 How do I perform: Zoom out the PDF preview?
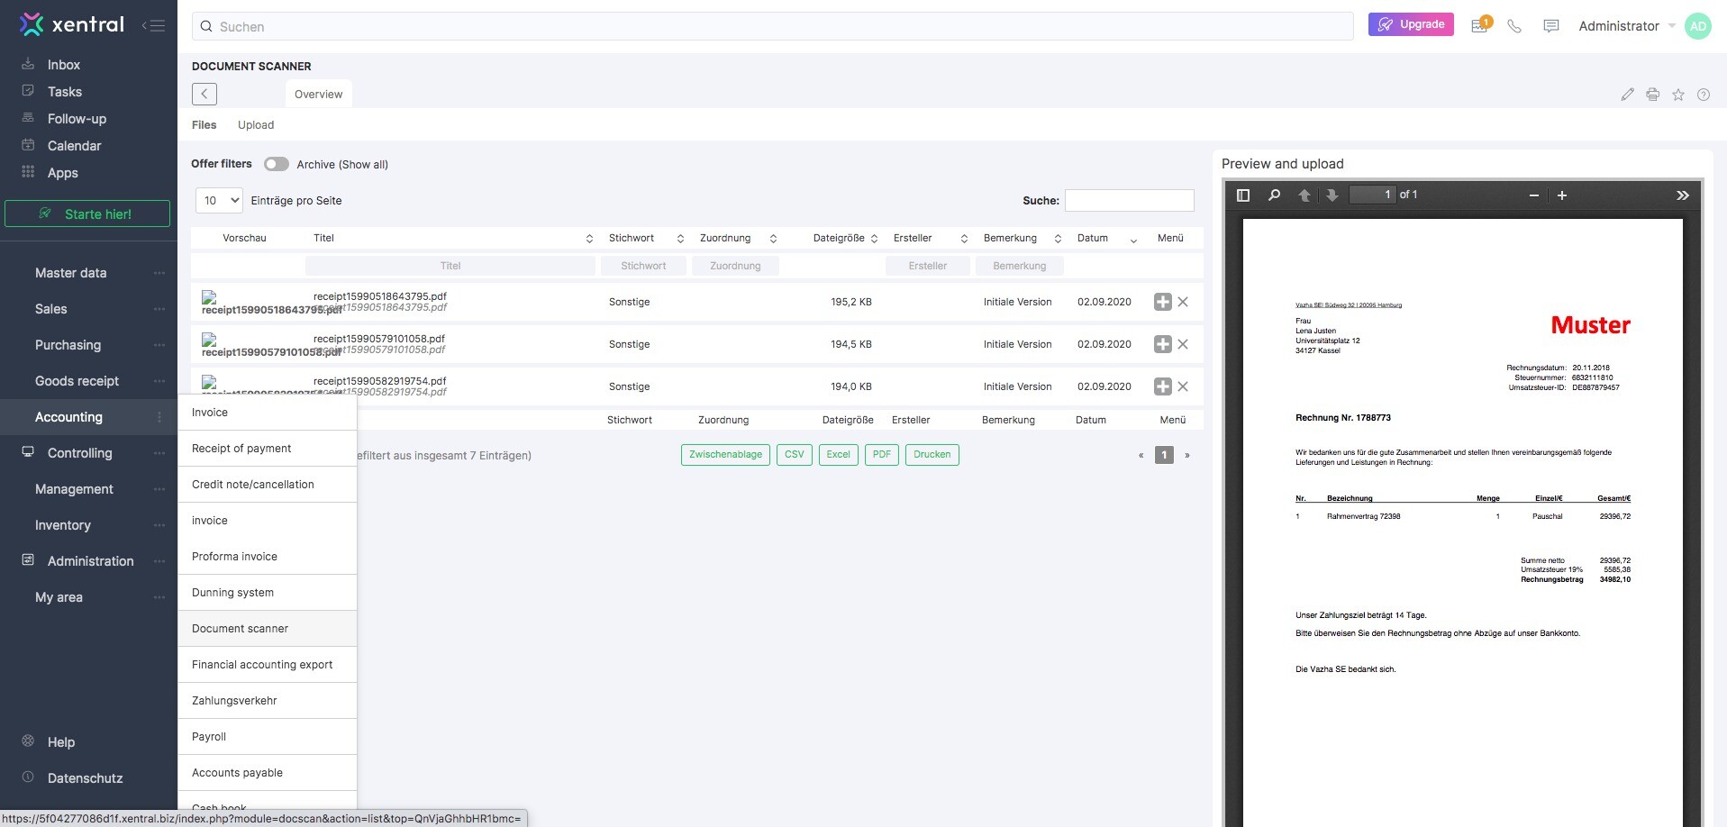click(1534, 195)
